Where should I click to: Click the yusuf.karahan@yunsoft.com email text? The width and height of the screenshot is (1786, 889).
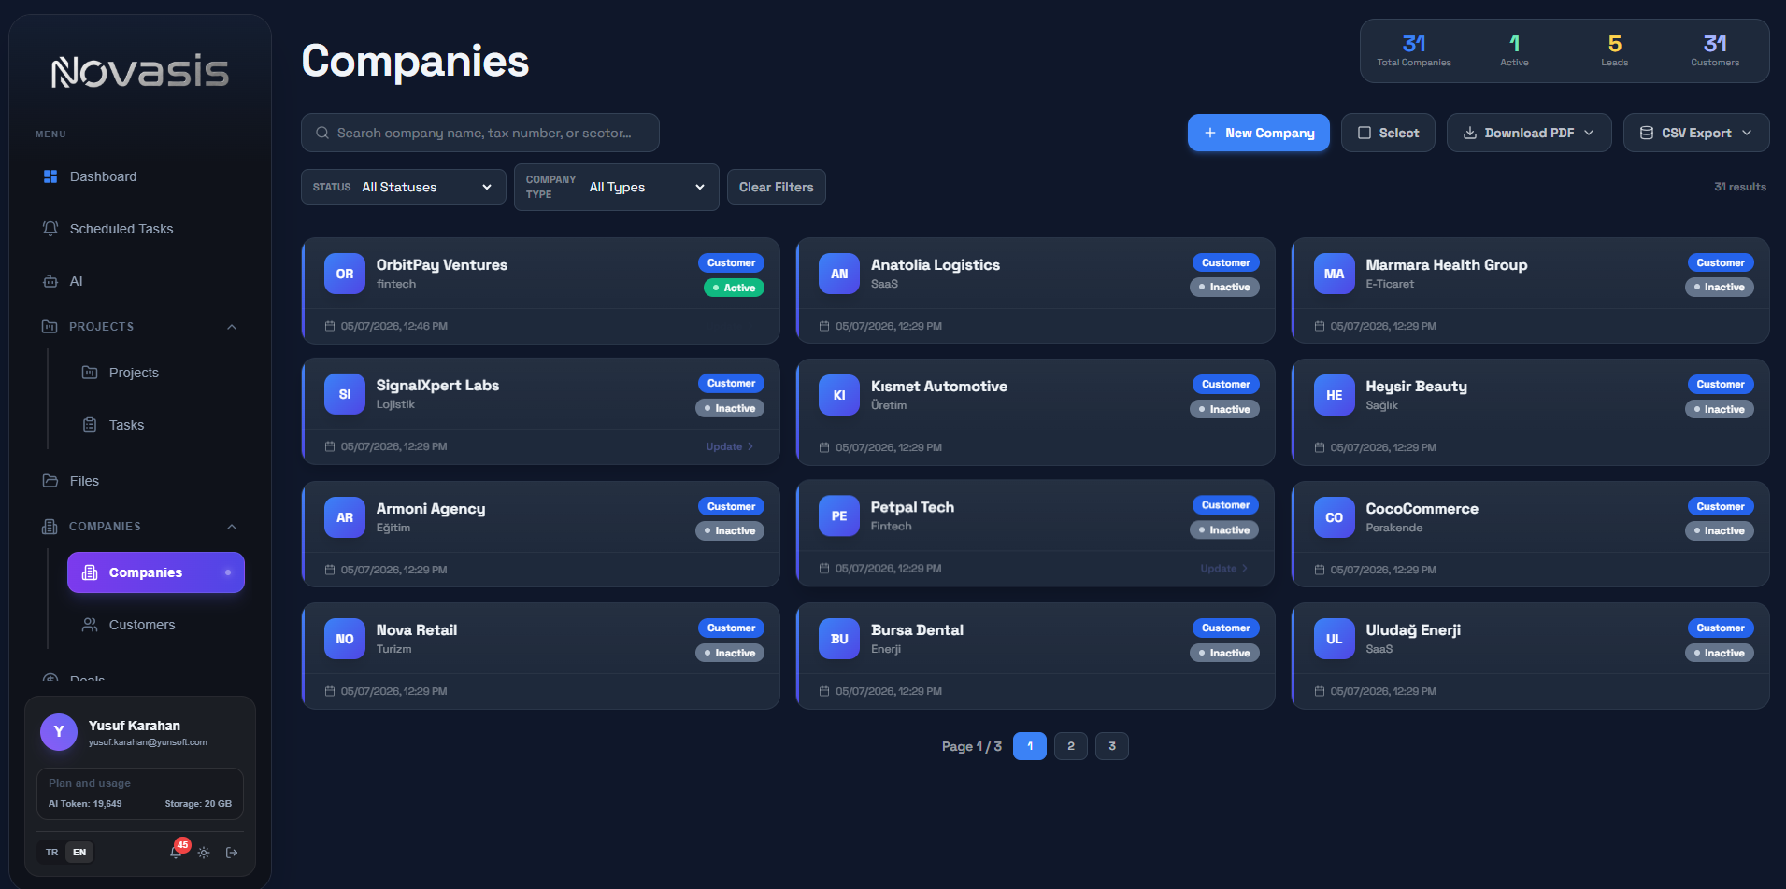[x=148, y=742]
